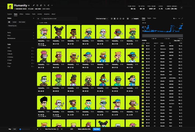Expand the Marketplaces filter
The height and width of the screenshot is (132, 195).
pos(21,39)
